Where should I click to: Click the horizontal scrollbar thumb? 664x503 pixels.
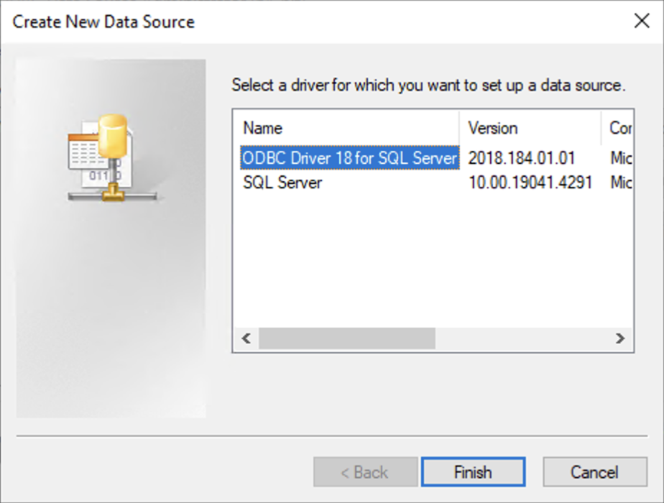[x=347, y=338]
